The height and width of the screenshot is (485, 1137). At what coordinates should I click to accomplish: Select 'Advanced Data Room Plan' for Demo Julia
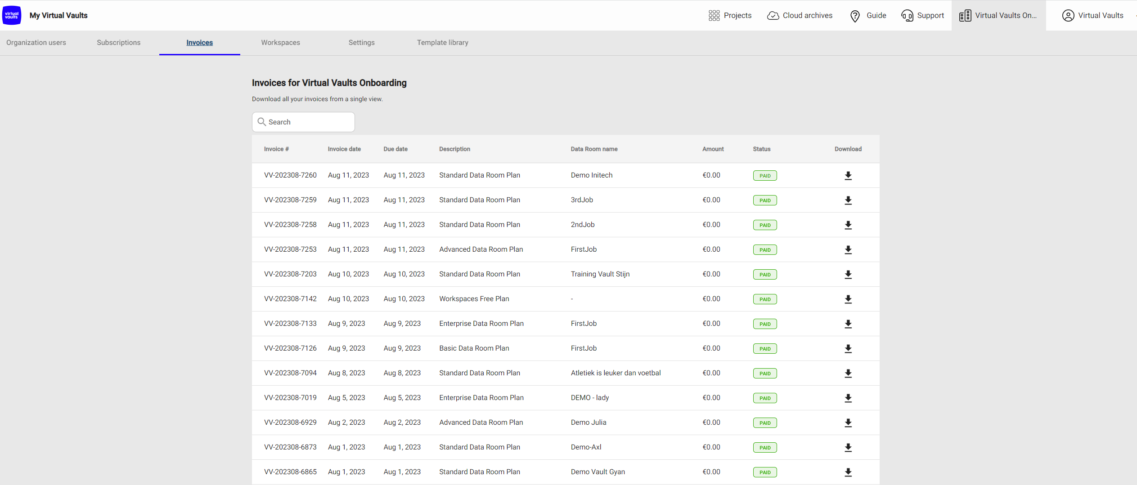tap(481, 423)
